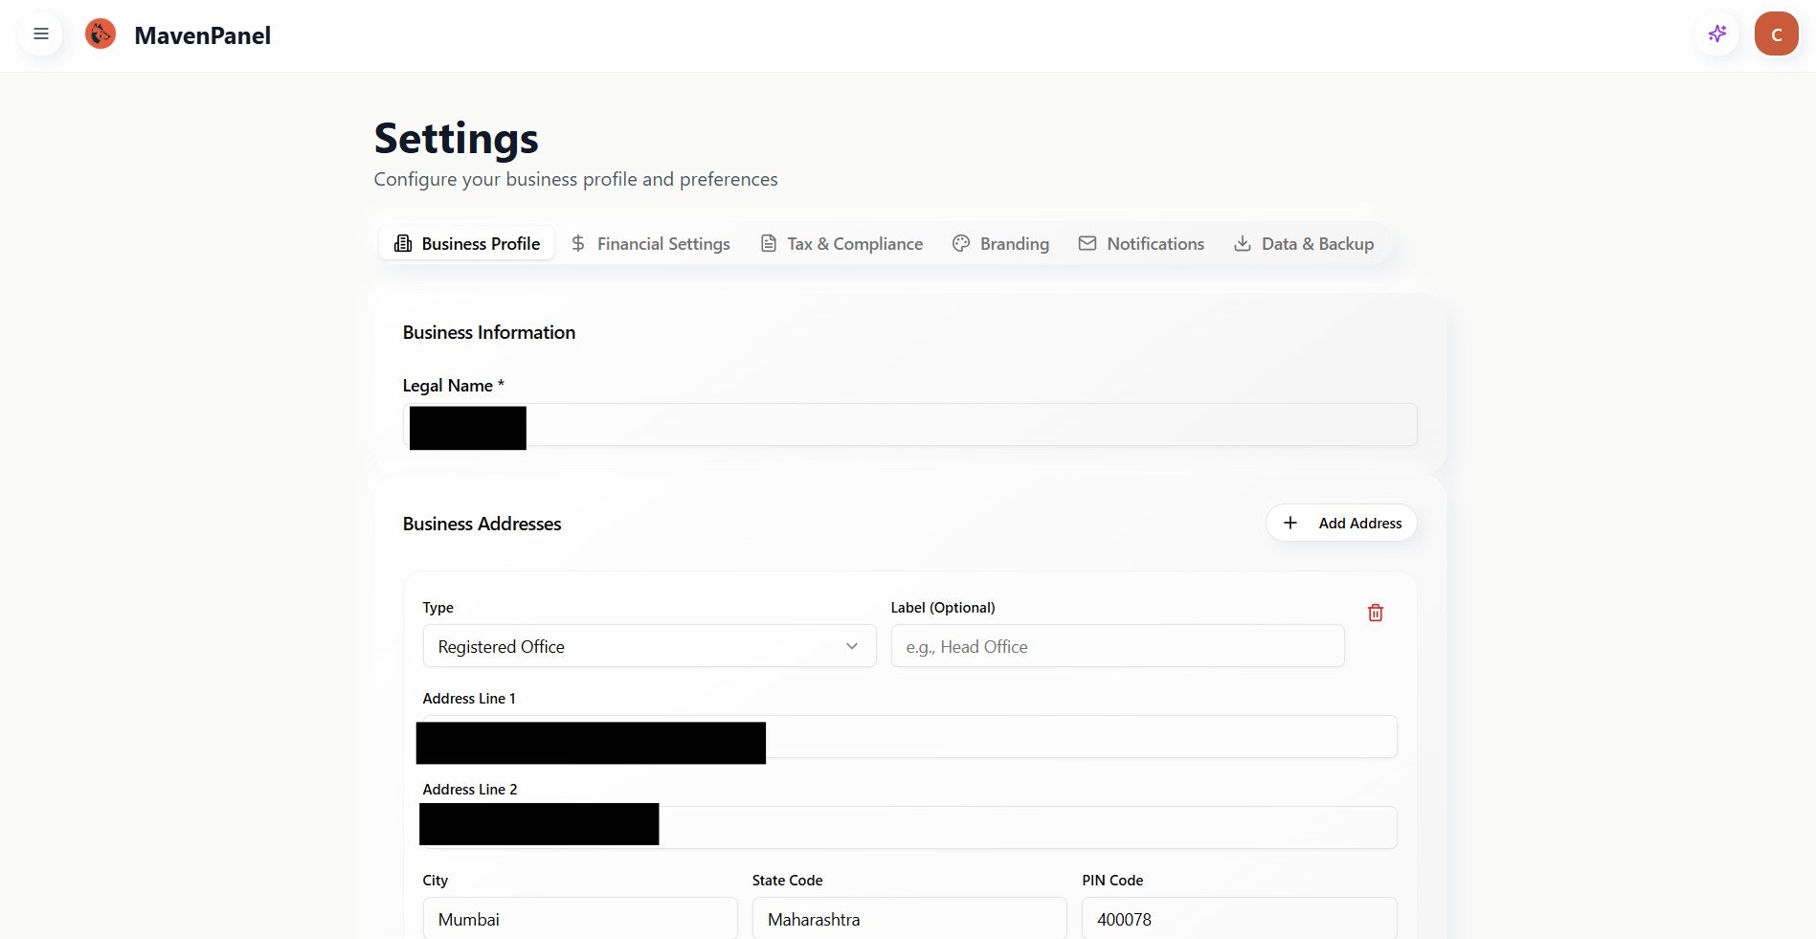Click the Settings page title
The image size is (1816, 939).
[456, 139]
